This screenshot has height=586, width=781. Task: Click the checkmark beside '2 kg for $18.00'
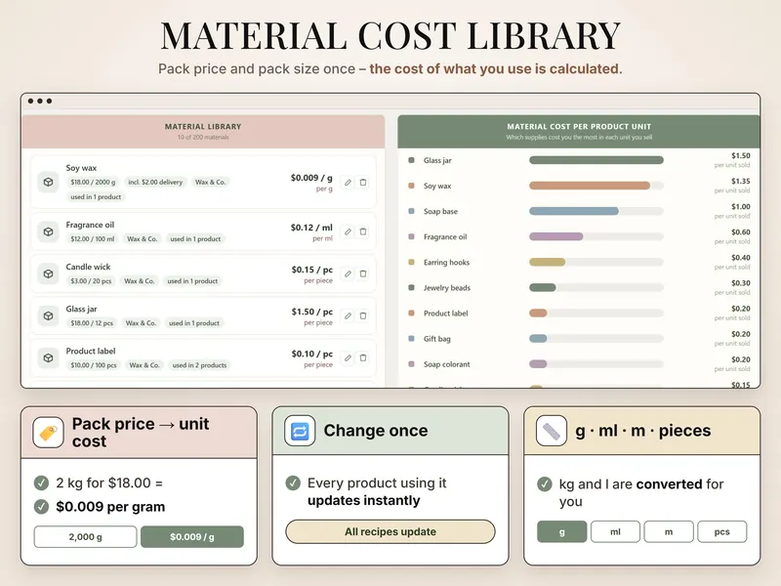click(x=41, y=482)
